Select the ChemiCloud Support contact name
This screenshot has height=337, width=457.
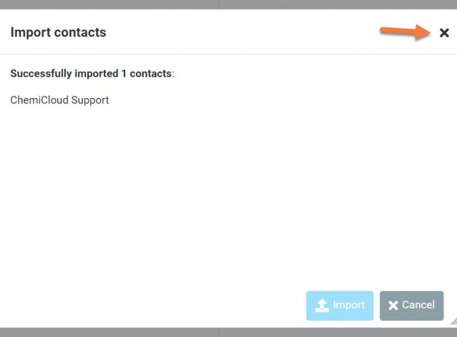60,100
